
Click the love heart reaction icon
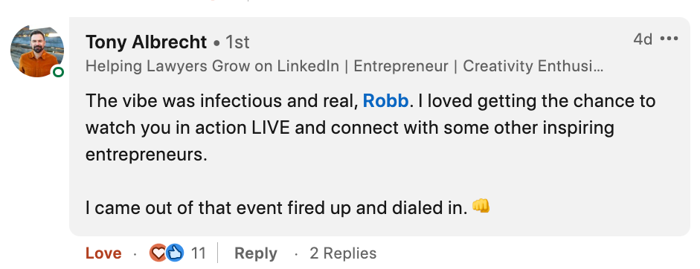158,253
